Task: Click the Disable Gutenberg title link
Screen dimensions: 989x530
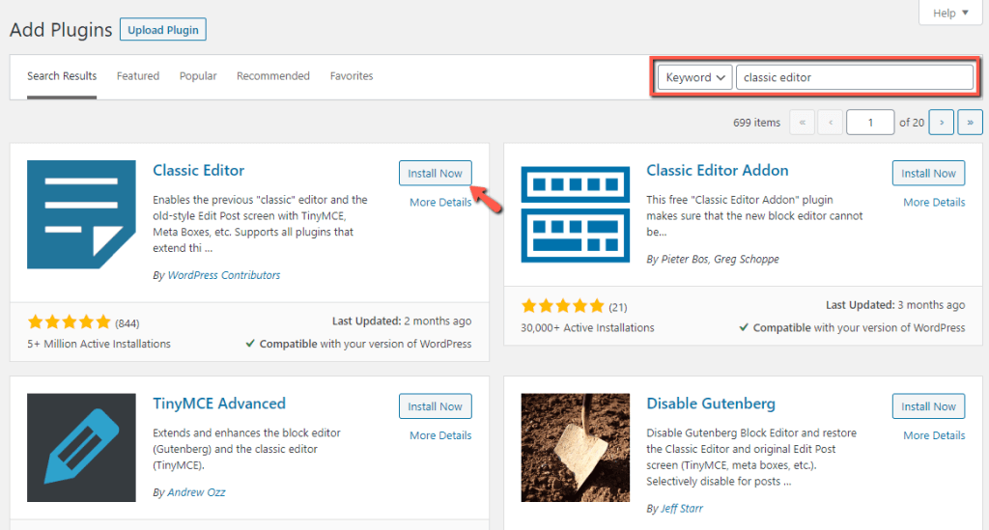Action: coord(711,404)
